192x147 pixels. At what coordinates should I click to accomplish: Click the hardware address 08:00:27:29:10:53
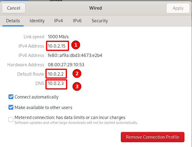[x=66, y=65]
